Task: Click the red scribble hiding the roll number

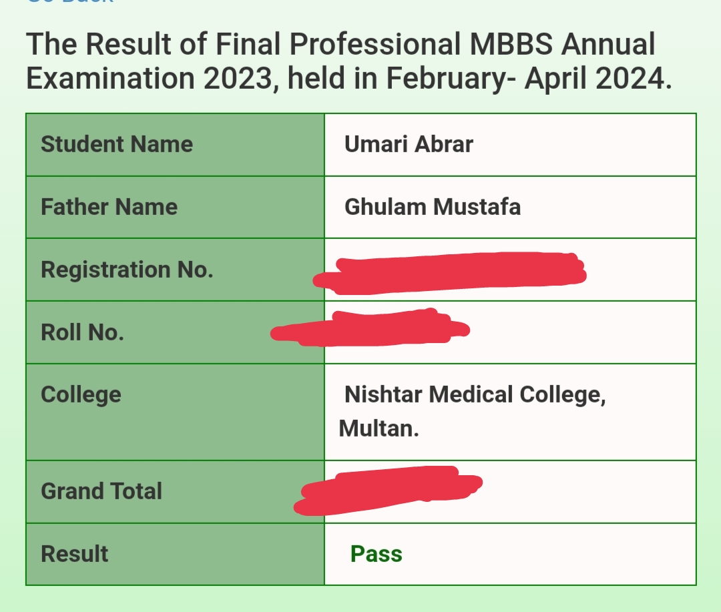Action: tap(370, 328)
